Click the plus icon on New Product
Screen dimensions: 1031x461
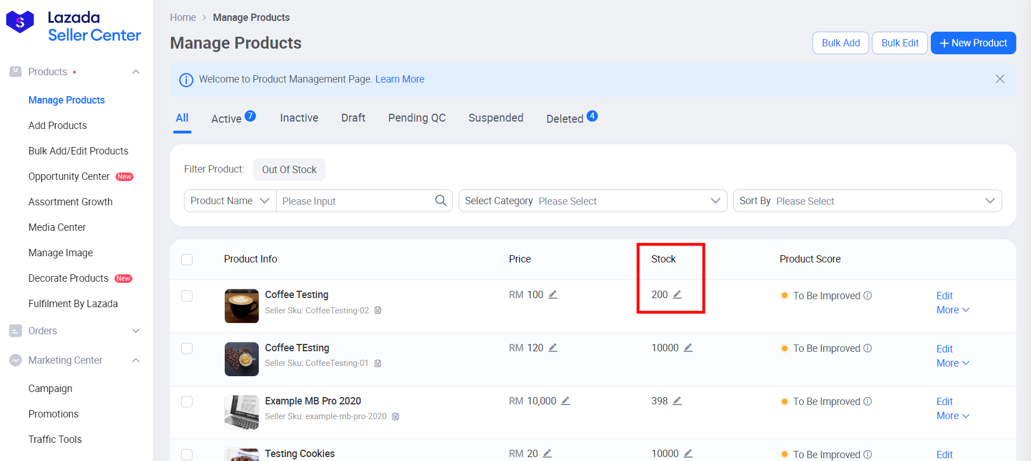pos(944,43)
